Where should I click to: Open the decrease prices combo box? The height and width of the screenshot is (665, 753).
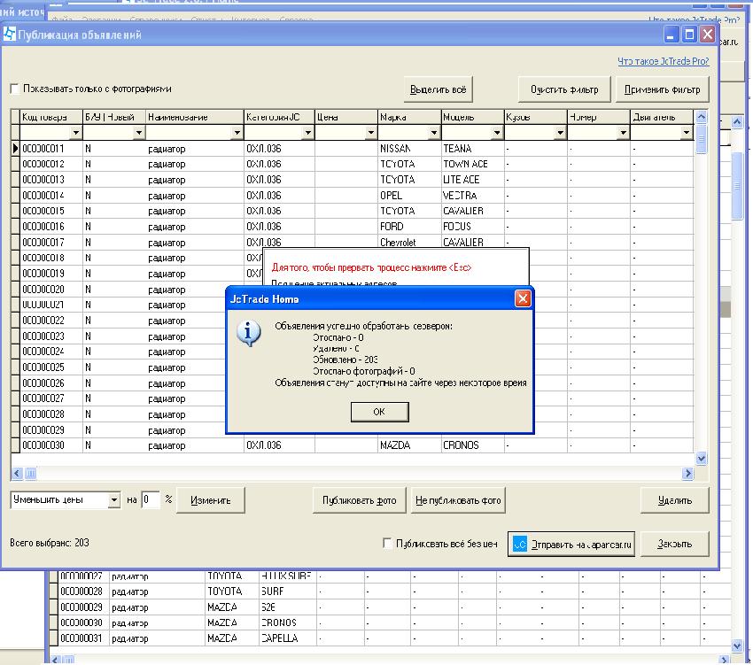pyautogui.click(x=113, y=499)
